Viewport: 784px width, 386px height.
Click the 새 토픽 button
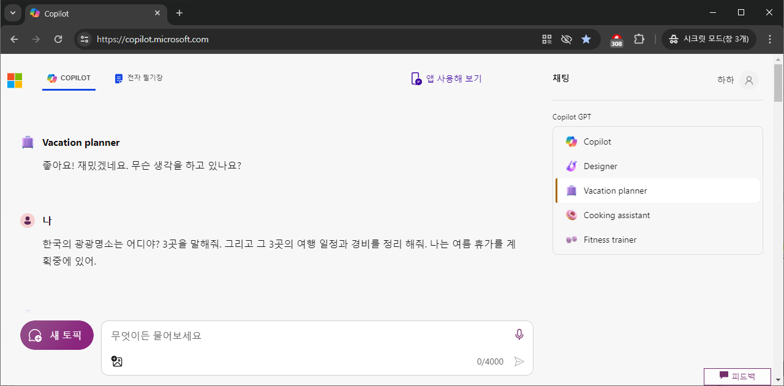57,335
